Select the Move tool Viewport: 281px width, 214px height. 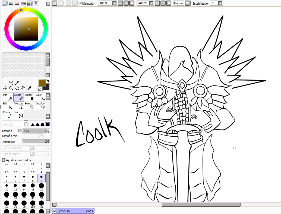pos(5,88)
